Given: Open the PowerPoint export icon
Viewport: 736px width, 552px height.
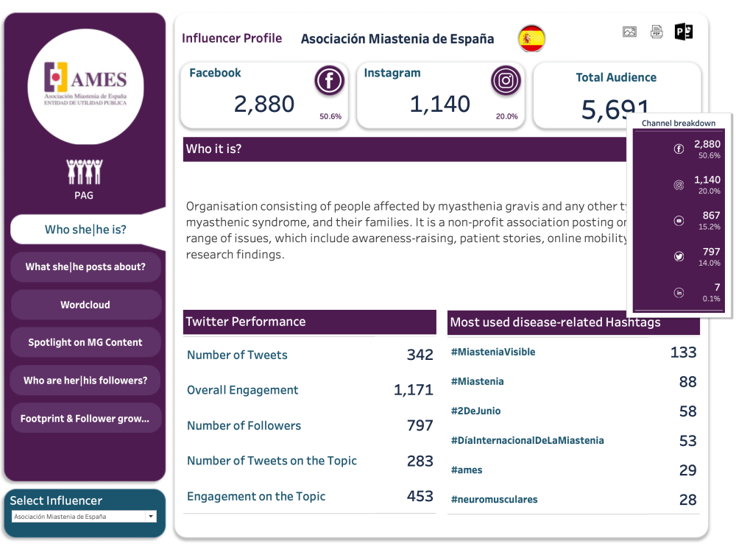Looking at the screenshot, I should click(683, 32).
